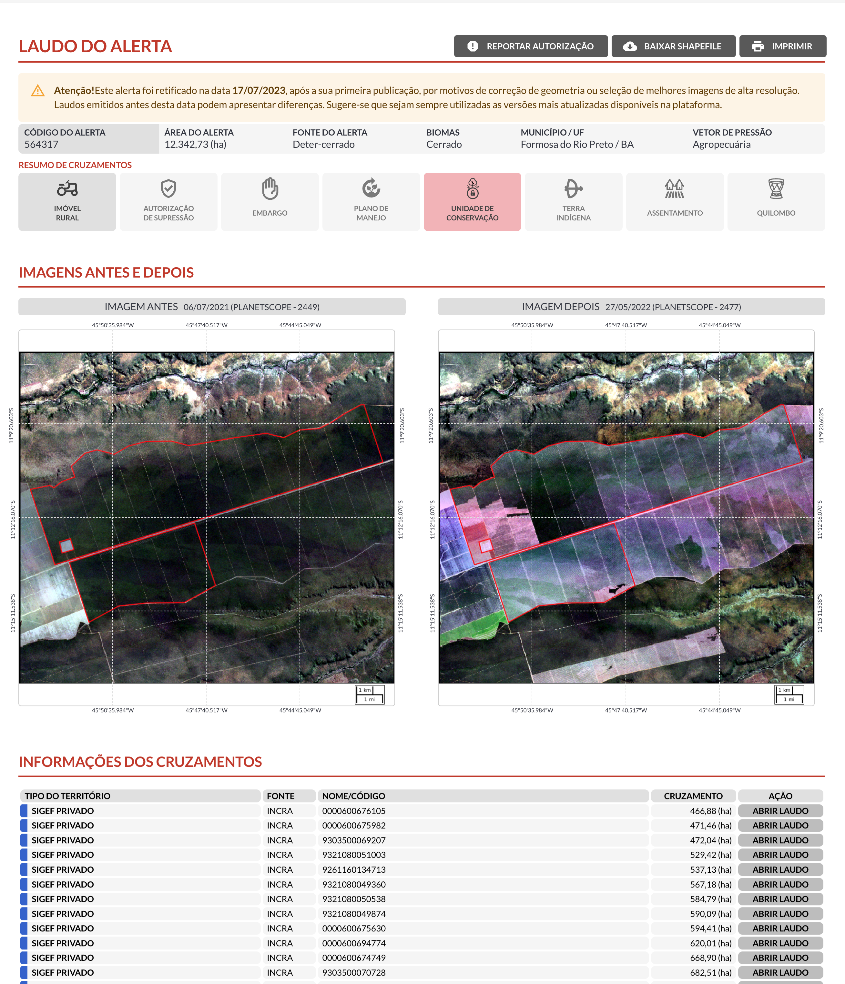845x984 pixels.
Task: Open laudo for code 0000600676105
Action: tap(780, 811)
